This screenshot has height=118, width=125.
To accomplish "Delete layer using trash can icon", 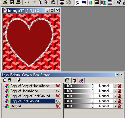I will 9,80.
